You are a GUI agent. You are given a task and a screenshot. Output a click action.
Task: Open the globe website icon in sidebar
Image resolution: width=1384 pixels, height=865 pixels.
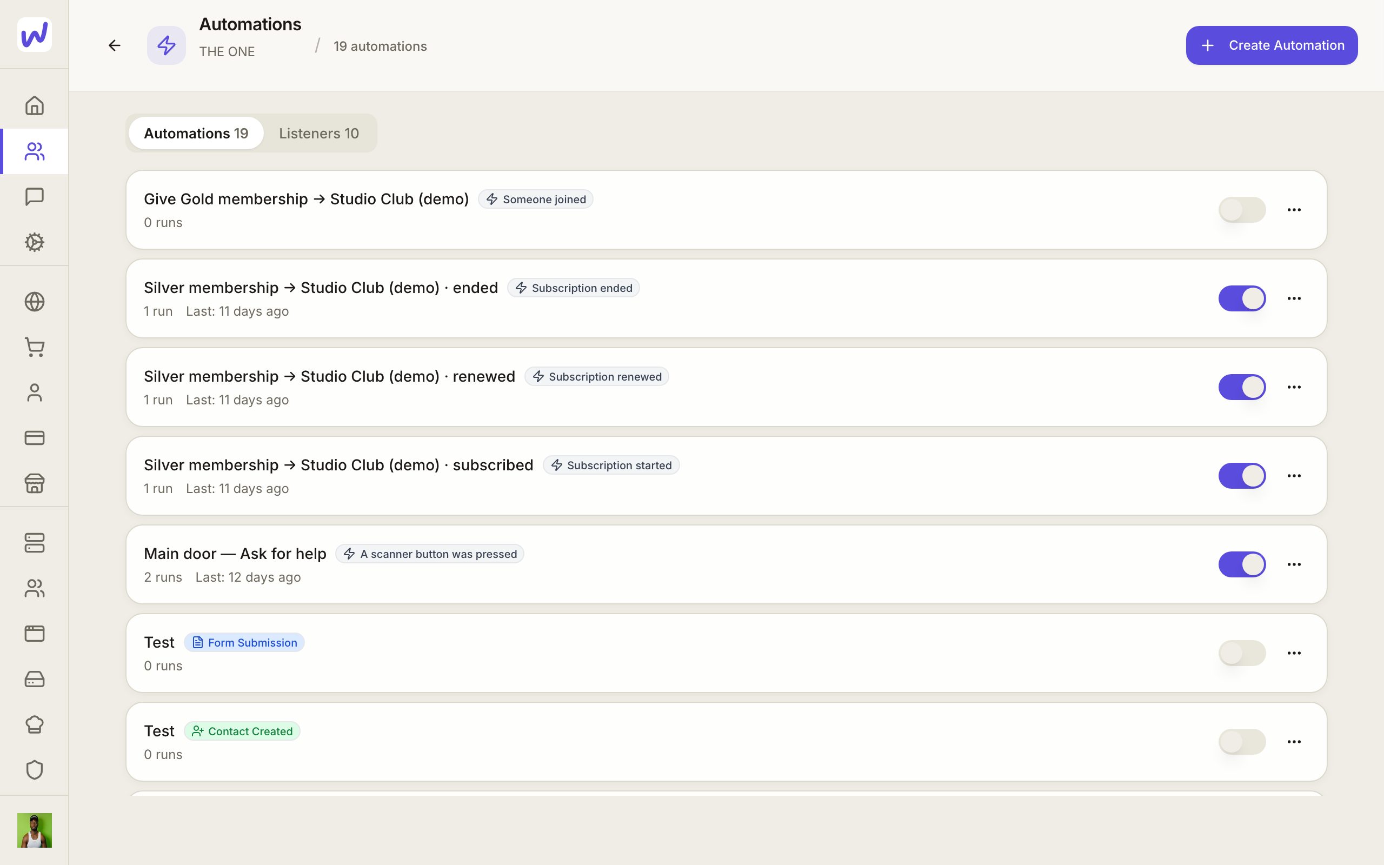34,302
